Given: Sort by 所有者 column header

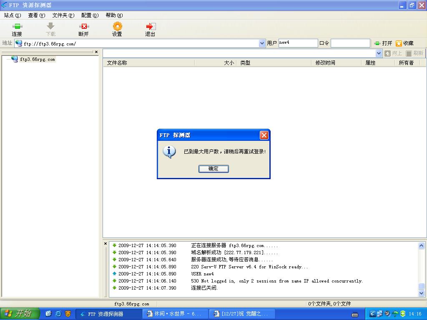Looking at the screenshot, I should click(x=407, y=63).
